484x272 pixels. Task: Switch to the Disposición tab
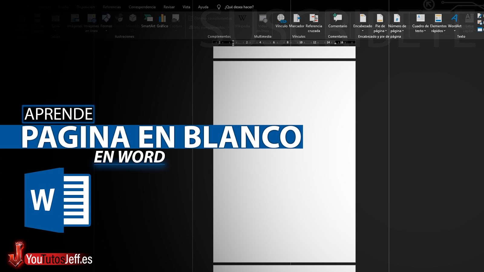tap(86, 7)
